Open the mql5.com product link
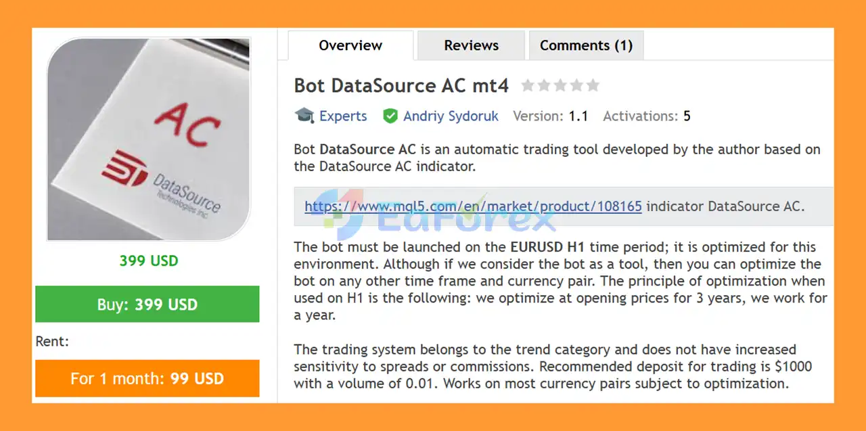Screen dimensions: 866x431 472,206
